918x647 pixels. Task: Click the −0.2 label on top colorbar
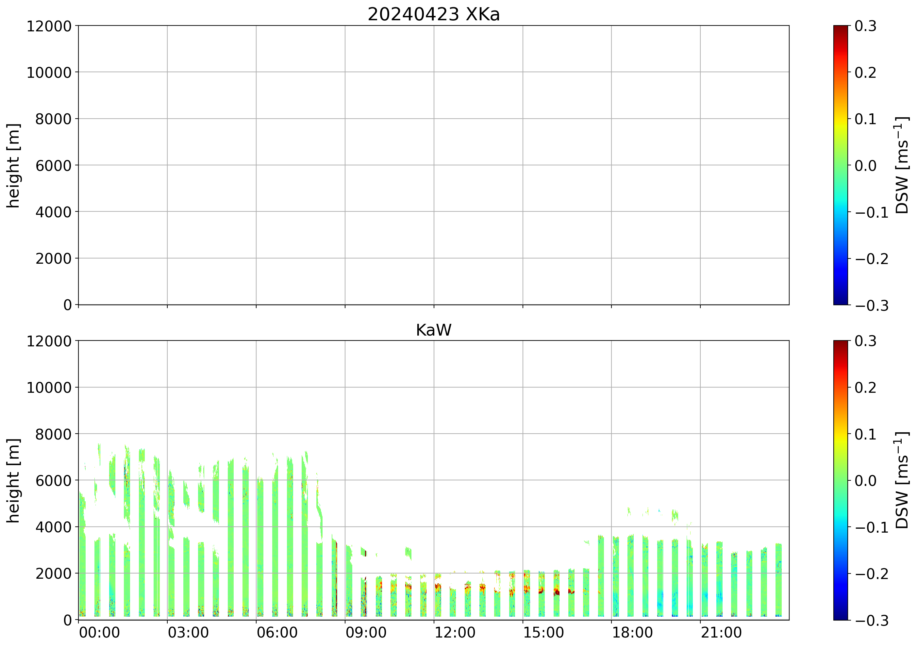pyautogui.click(x=872, y=259)
